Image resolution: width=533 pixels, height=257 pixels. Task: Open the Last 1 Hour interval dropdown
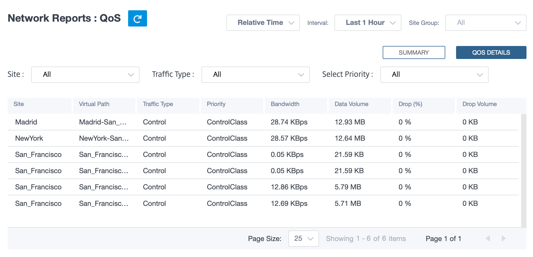(368, 23)
